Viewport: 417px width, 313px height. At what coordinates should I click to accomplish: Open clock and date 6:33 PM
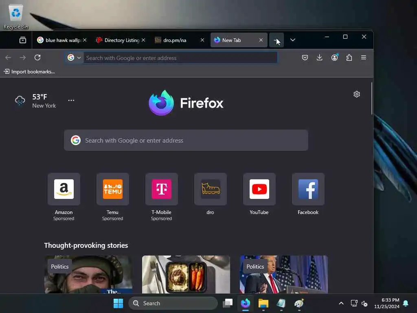click(387, 303)
